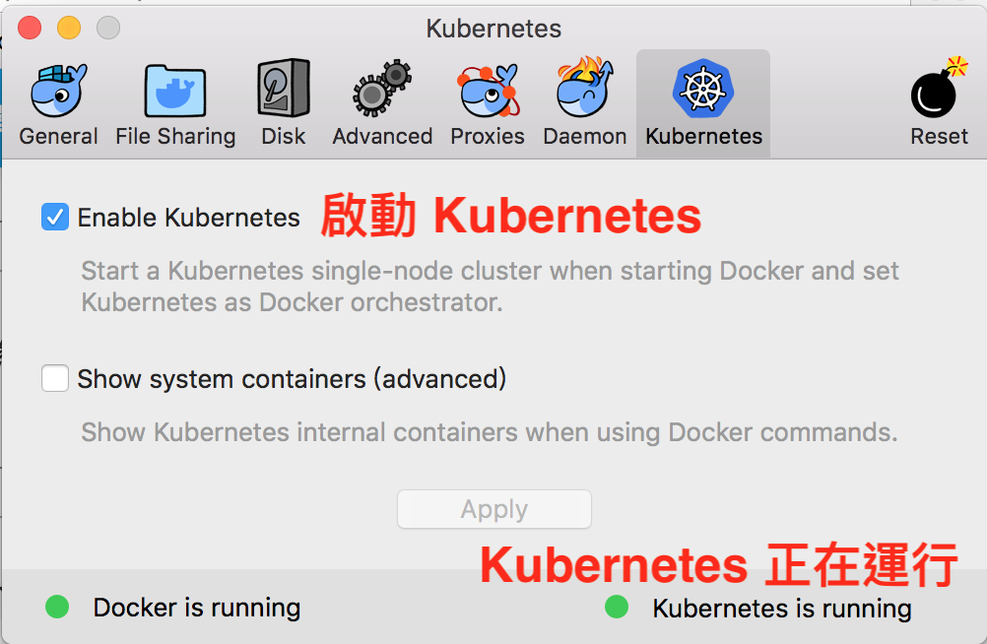Open the Proxies whale icon
Image resolution: width=987 pixels, height=644 pixels.
(488, 90)
